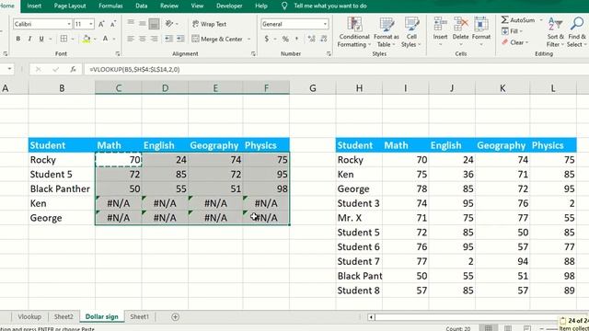
Task: Apply the Font Color
Action: click(106, 39)
